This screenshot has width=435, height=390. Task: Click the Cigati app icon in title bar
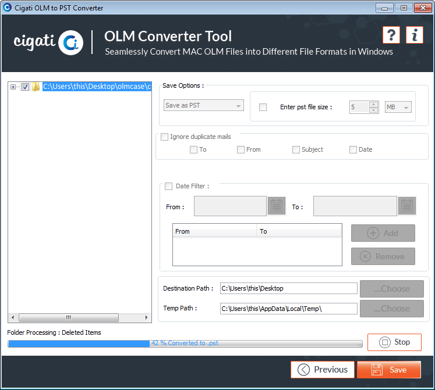(7, 7)
